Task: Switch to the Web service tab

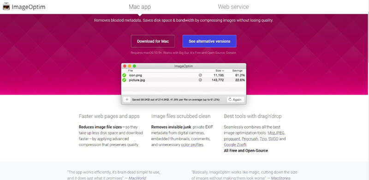Action: (233, 7)
